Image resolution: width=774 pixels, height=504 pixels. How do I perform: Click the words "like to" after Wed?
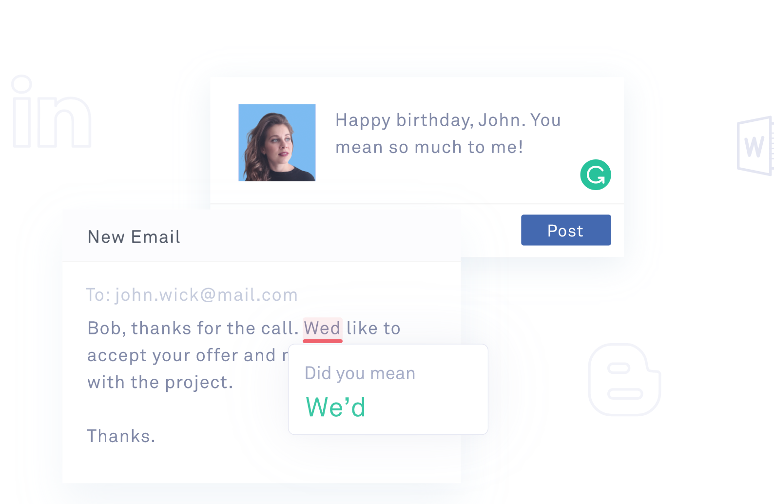pyautogui.click(x=373, y=329)
